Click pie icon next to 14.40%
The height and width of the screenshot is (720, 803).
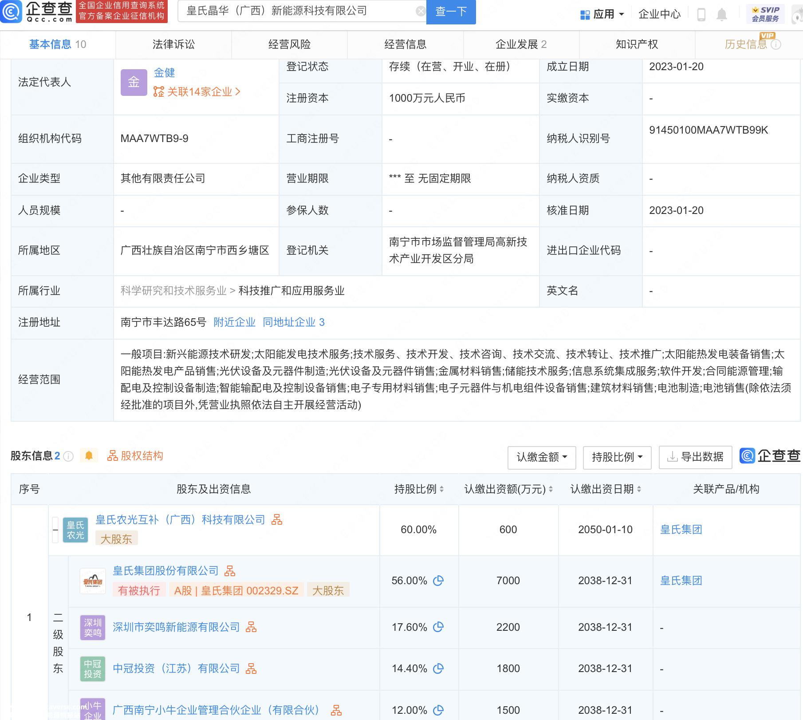point(438,668)
